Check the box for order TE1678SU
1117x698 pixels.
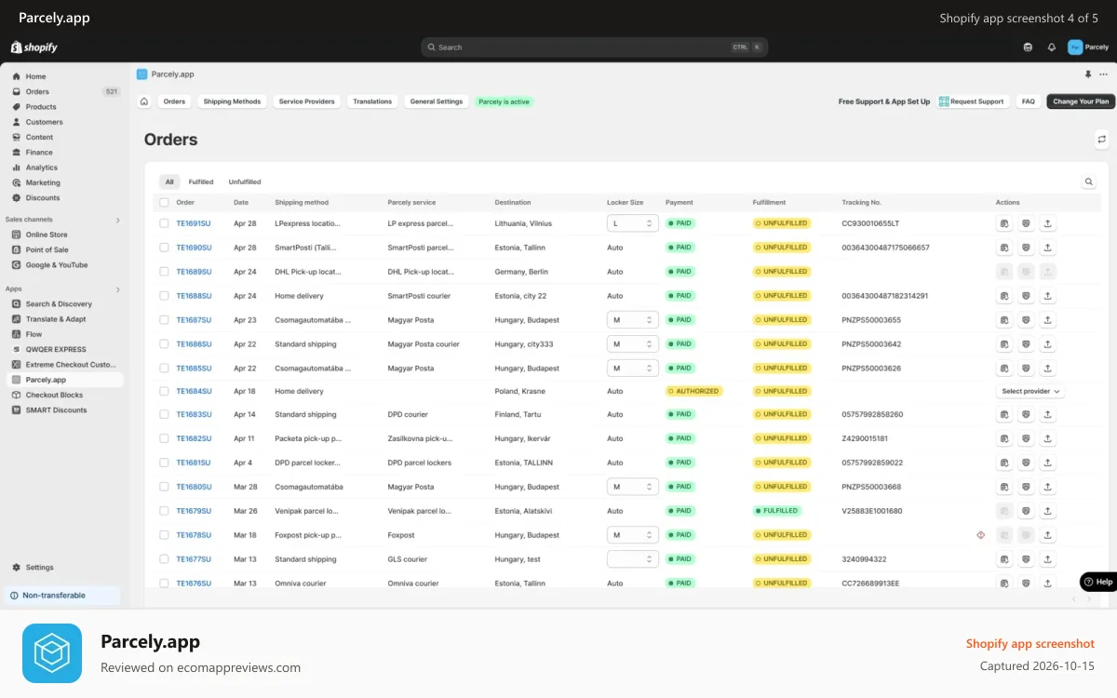tap(164, 535)
